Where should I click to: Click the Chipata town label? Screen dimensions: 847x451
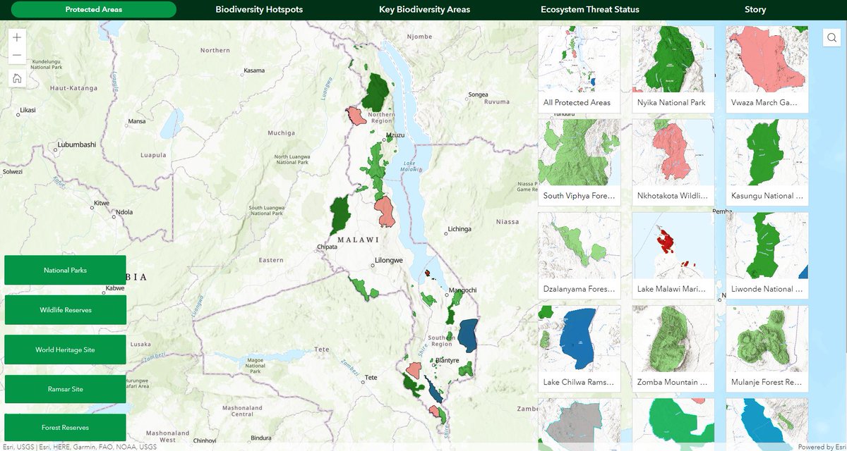point(326,247)
